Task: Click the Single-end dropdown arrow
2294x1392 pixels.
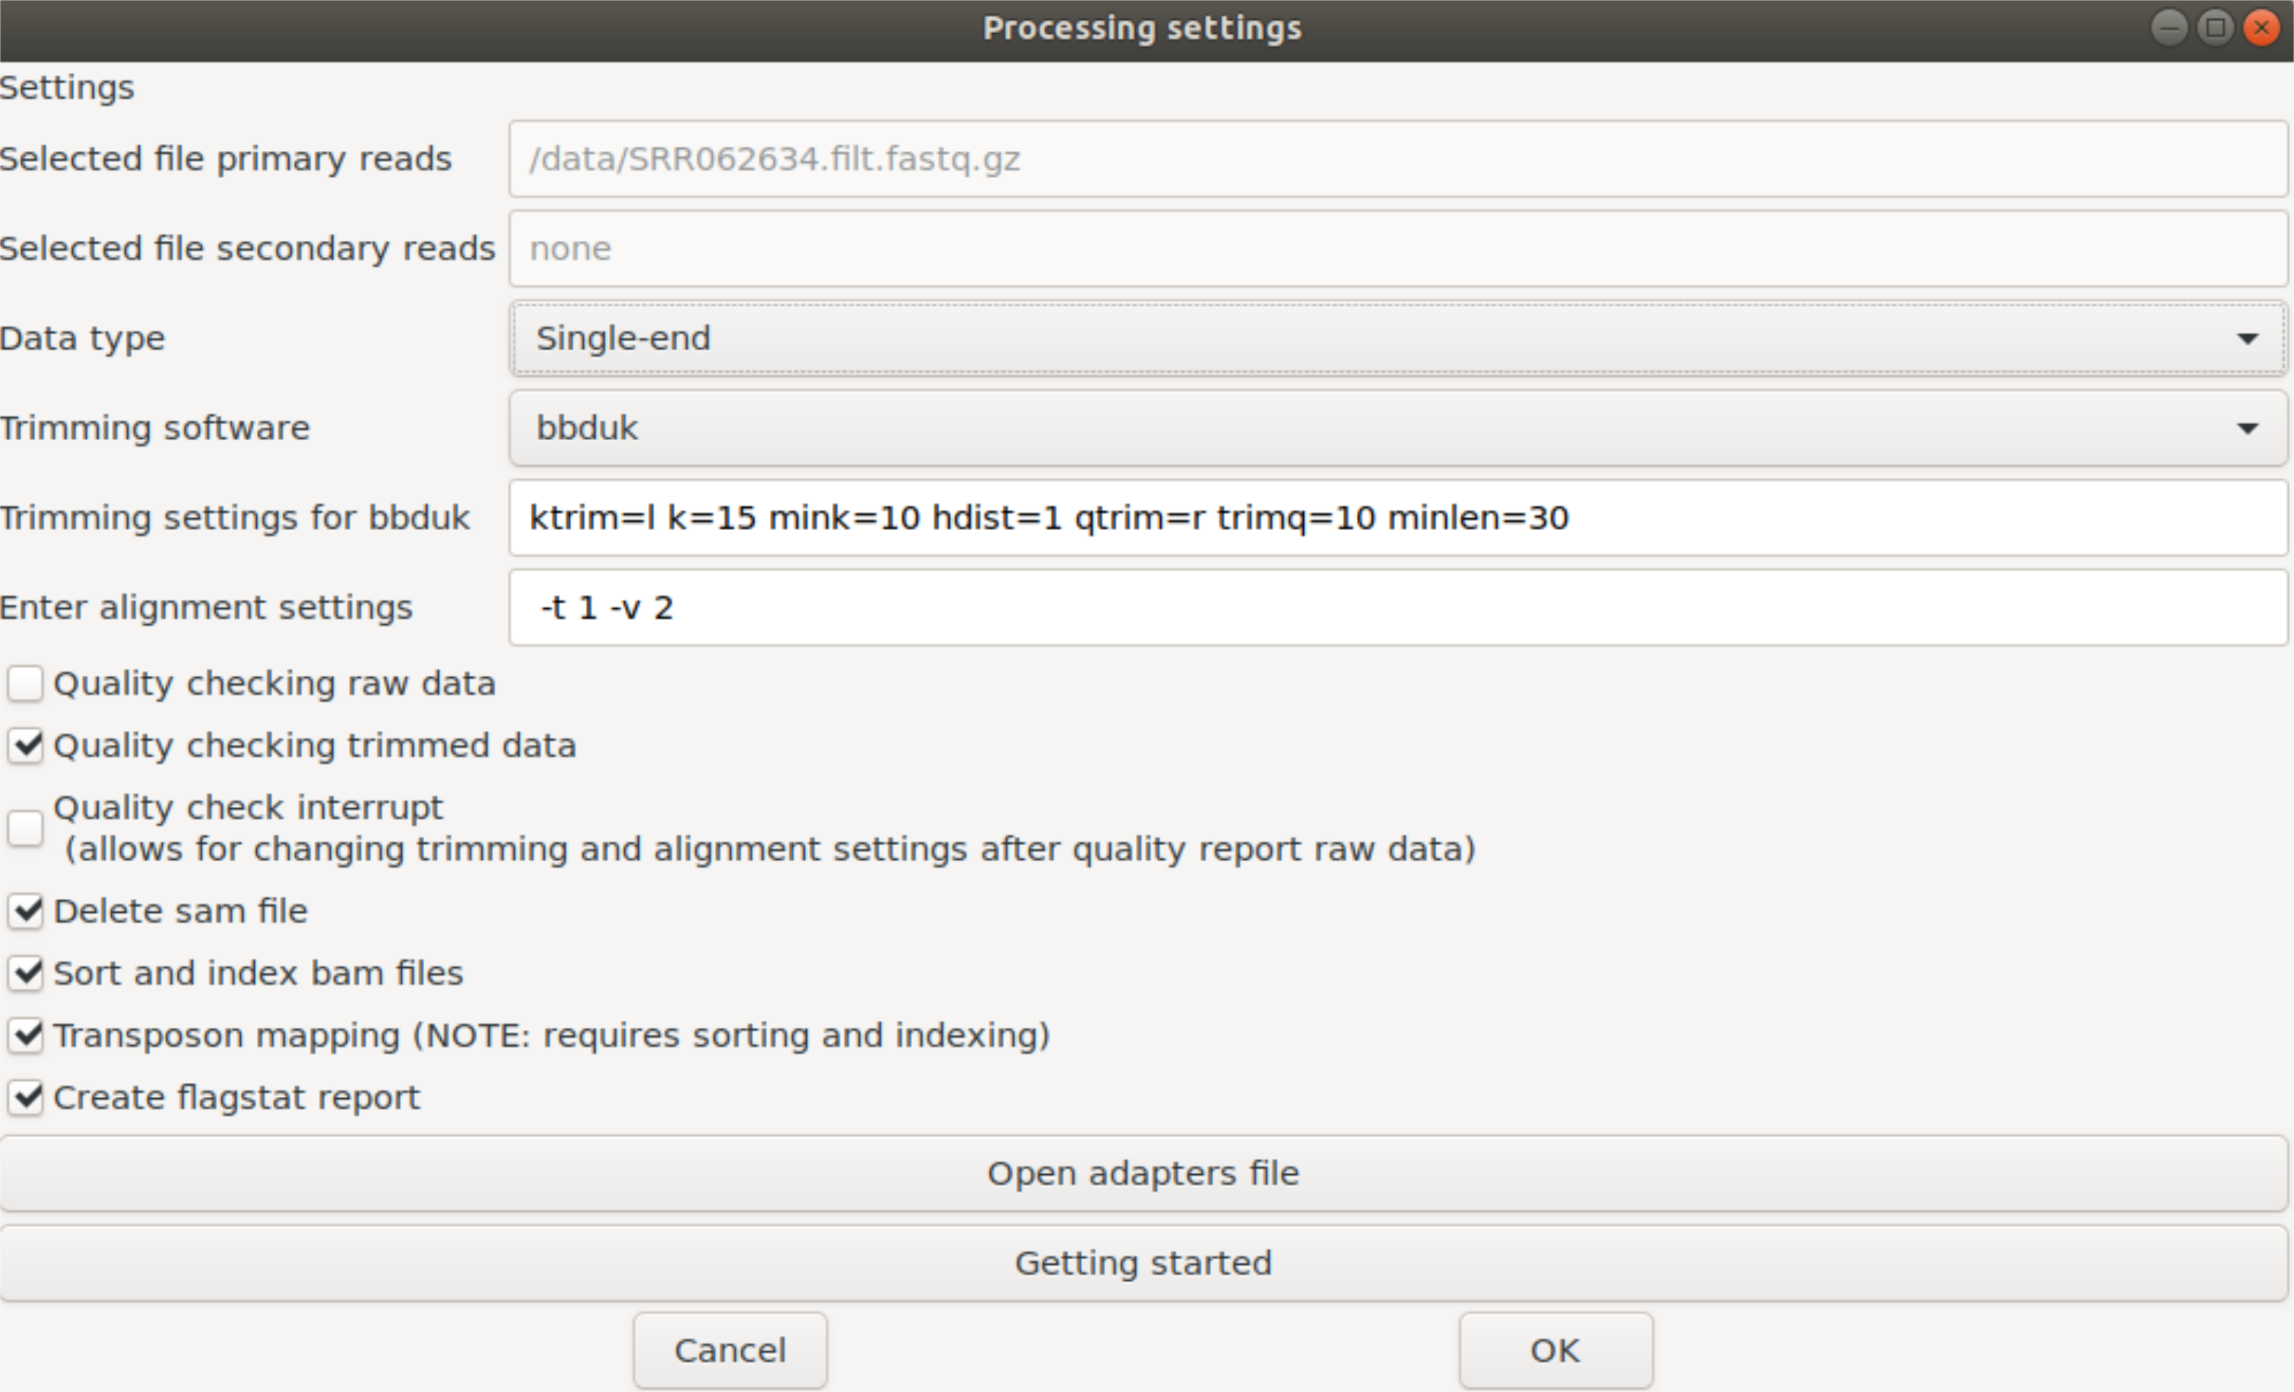Action: tap(2248, 339)
